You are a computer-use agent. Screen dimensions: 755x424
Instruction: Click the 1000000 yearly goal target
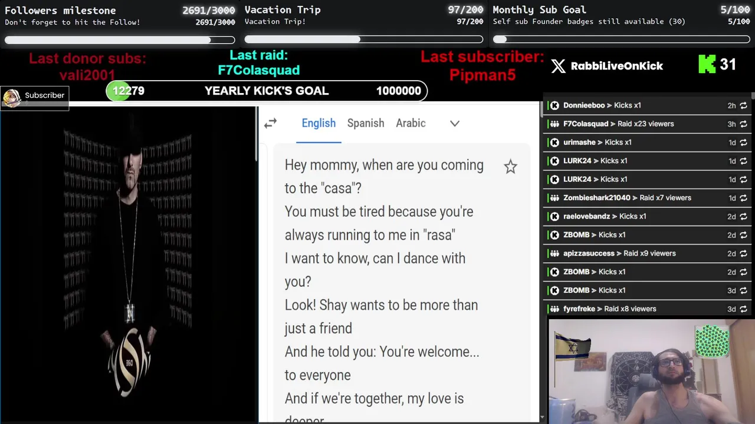(399, 91)
